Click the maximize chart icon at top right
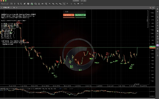Viewport: 159px width, 99px height. 153,7
